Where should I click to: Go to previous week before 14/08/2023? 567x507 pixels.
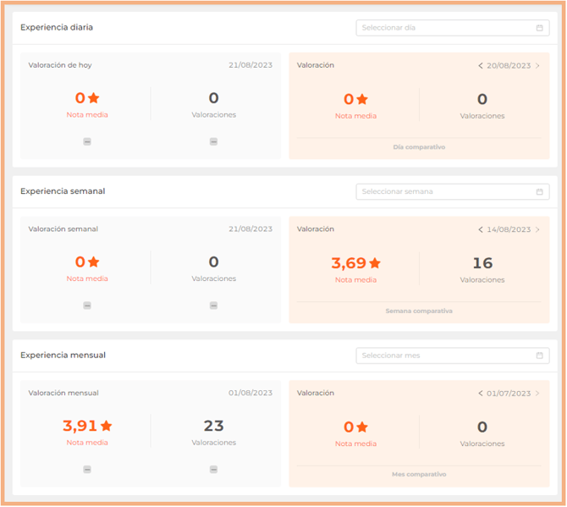tap(481, 229)
